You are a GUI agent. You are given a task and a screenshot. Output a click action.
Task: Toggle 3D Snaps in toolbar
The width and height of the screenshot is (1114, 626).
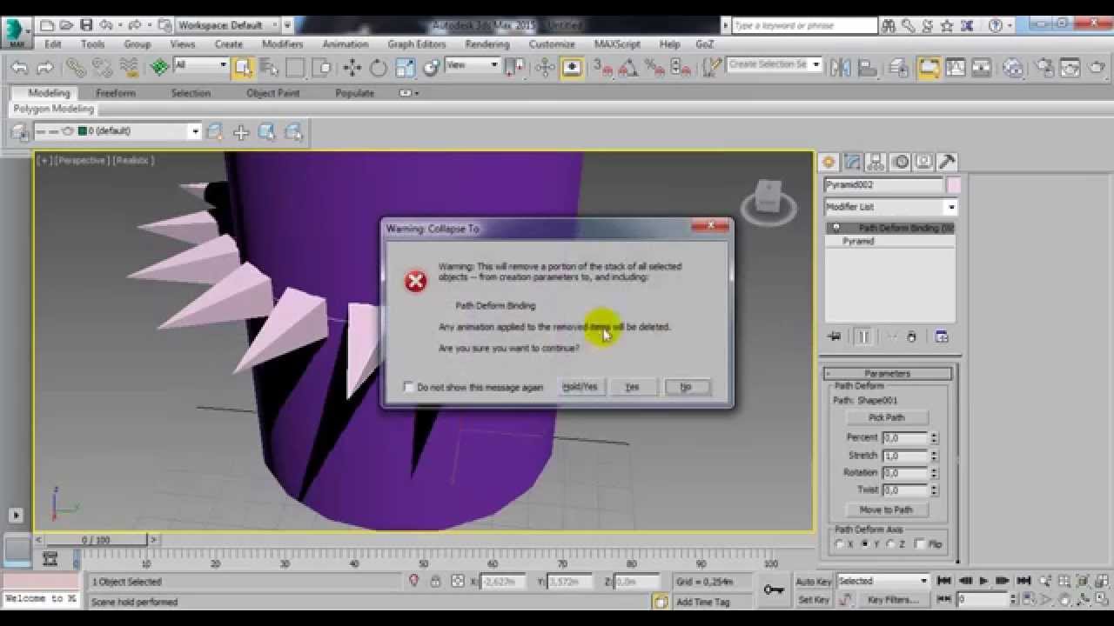point(602,67)
